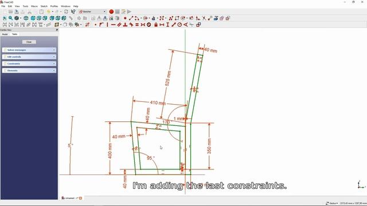Viewport: 367px width, 206px height.
Task: Apply Equal constraint
Action: (137, 25)
